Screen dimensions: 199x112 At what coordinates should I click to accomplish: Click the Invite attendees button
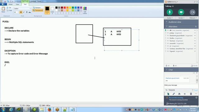pos(194,66)
